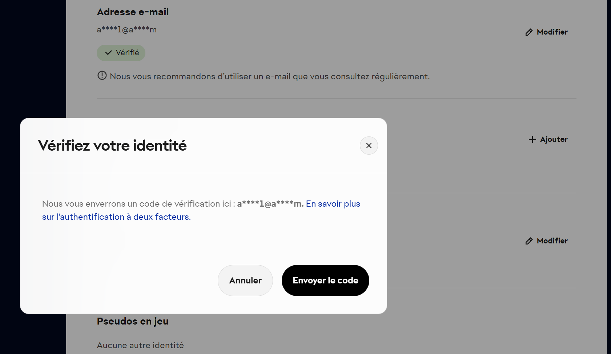Click the Vérifiez votre identité dialog title
Viewport: 611px width, 354px height.
pyautogui.click(x=112, y=146)
